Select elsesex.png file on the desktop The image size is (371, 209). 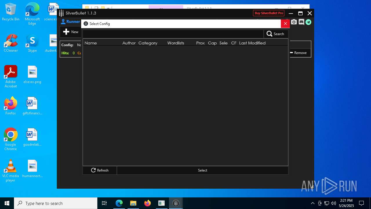tap(32, 75)
